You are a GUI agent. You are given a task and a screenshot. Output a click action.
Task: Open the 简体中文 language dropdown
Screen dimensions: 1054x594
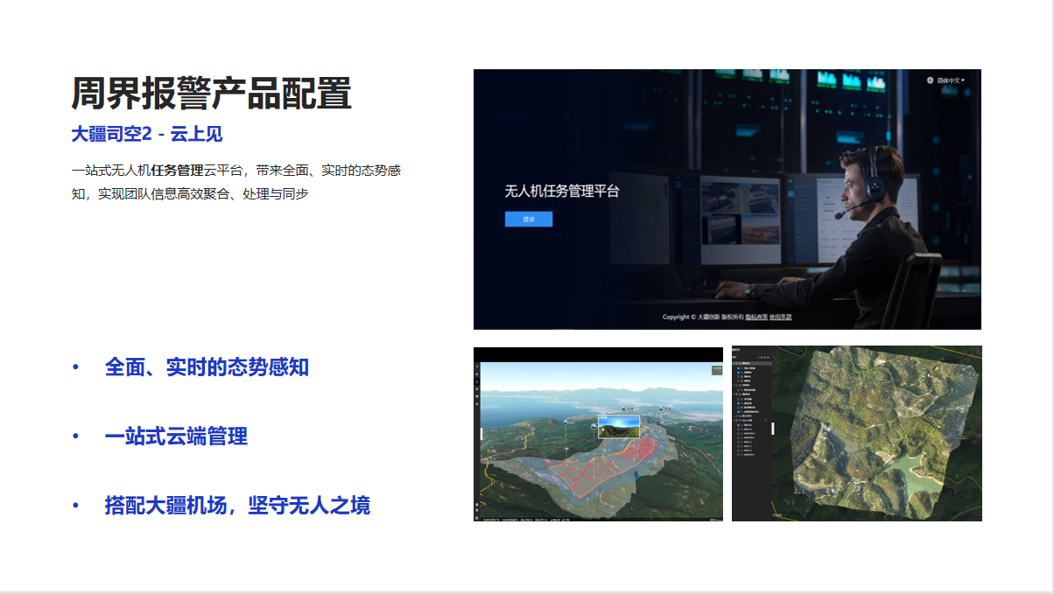(x=951, y=80)
